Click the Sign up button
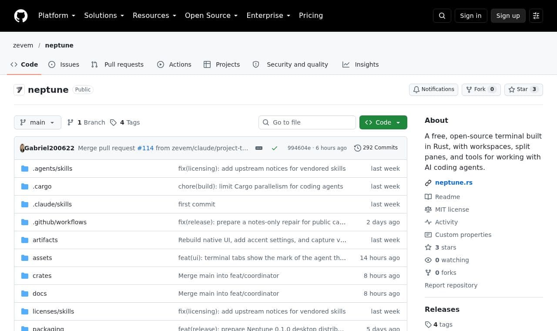Viewport: 557px width, 331px height. point(508,16)
